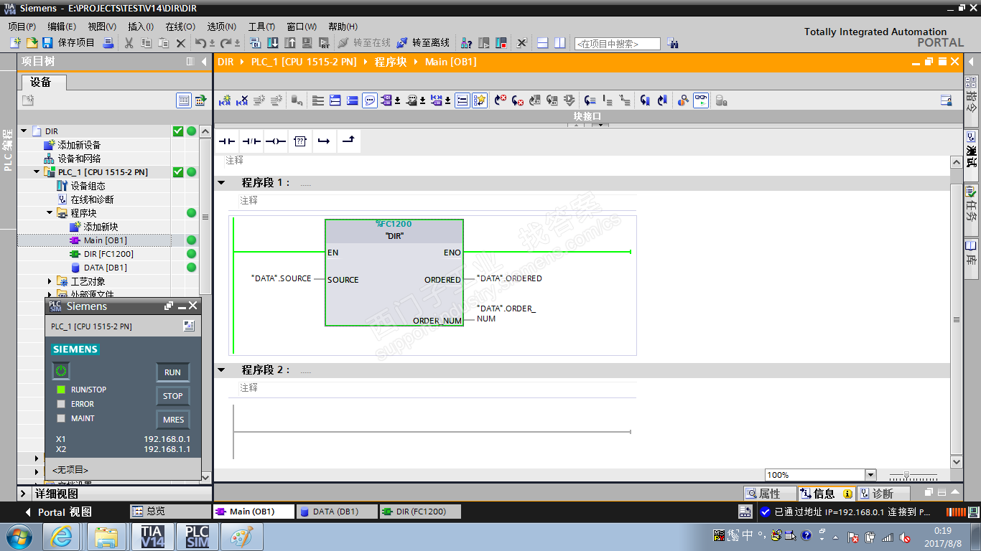
Task: Collapse the PLC_1 tree node
Action: (37, 172)
